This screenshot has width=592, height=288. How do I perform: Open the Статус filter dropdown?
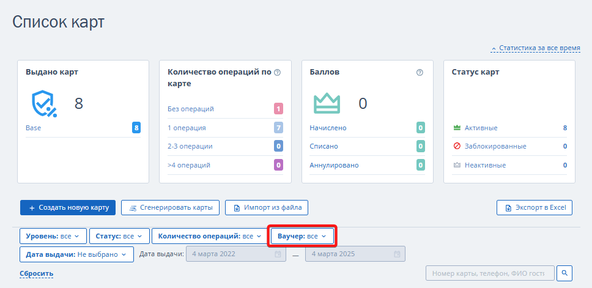(119, 236)
